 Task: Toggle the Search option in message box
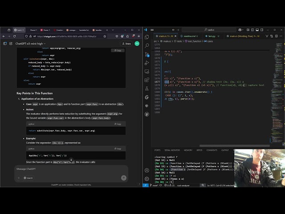pyautogui.click(x=28, y=178)
